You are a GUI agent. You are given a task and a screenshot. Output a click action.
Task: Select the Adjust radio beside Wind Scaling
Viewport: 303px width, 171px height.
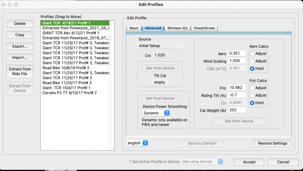252,61
